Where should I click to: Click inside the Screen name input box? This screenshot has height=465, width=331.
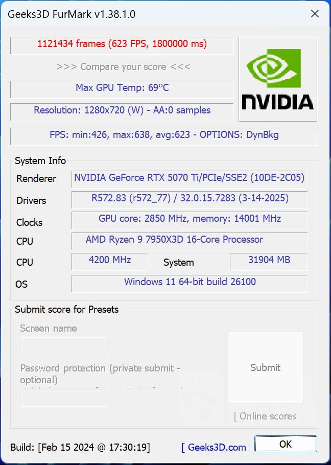(64, 345)
